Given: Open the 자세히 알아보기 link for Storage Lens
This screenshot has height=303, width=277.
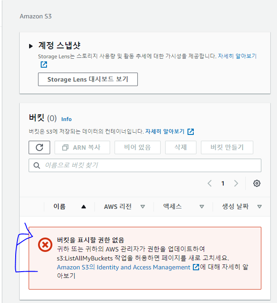Looking at the screenshot, I should click(237, 56).
